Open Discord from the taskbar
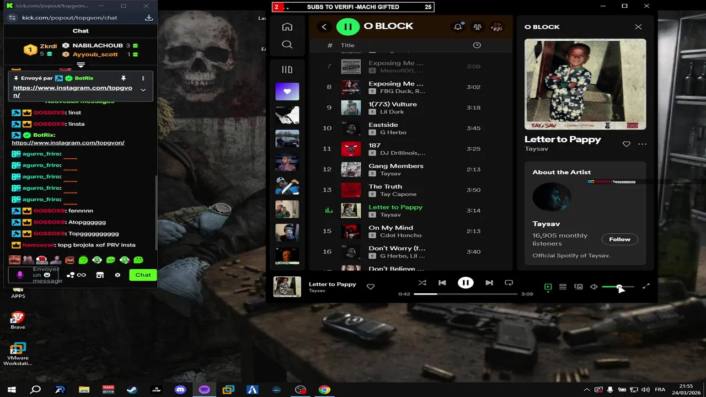Image resolution: width=706 pixels, height=397 pixels. [x=180, y=389]
